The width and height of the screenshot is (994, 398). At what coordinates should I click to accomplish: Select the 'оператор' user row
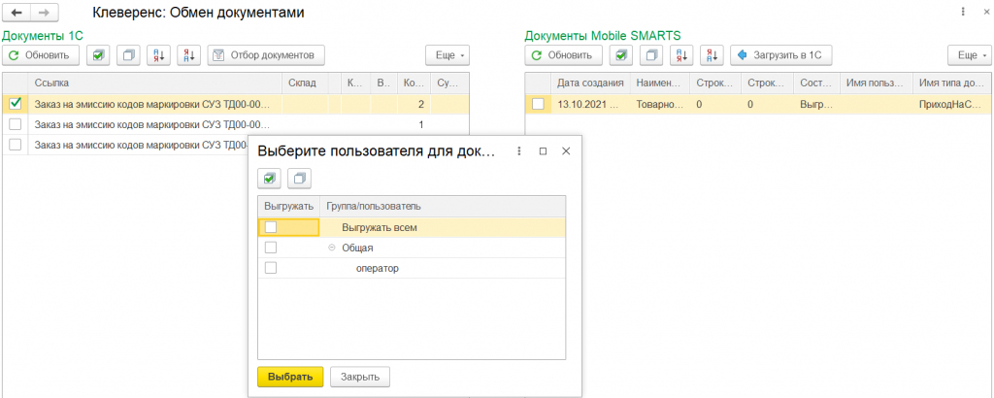coord(412,268)
